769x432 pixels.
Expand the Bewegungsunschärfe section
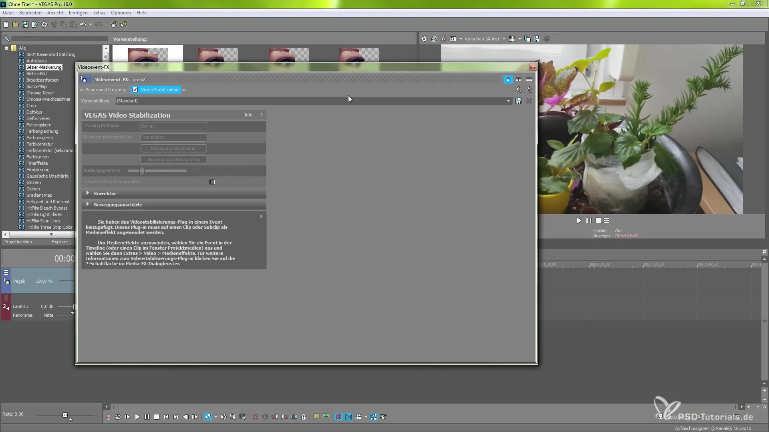pos(88,204)
